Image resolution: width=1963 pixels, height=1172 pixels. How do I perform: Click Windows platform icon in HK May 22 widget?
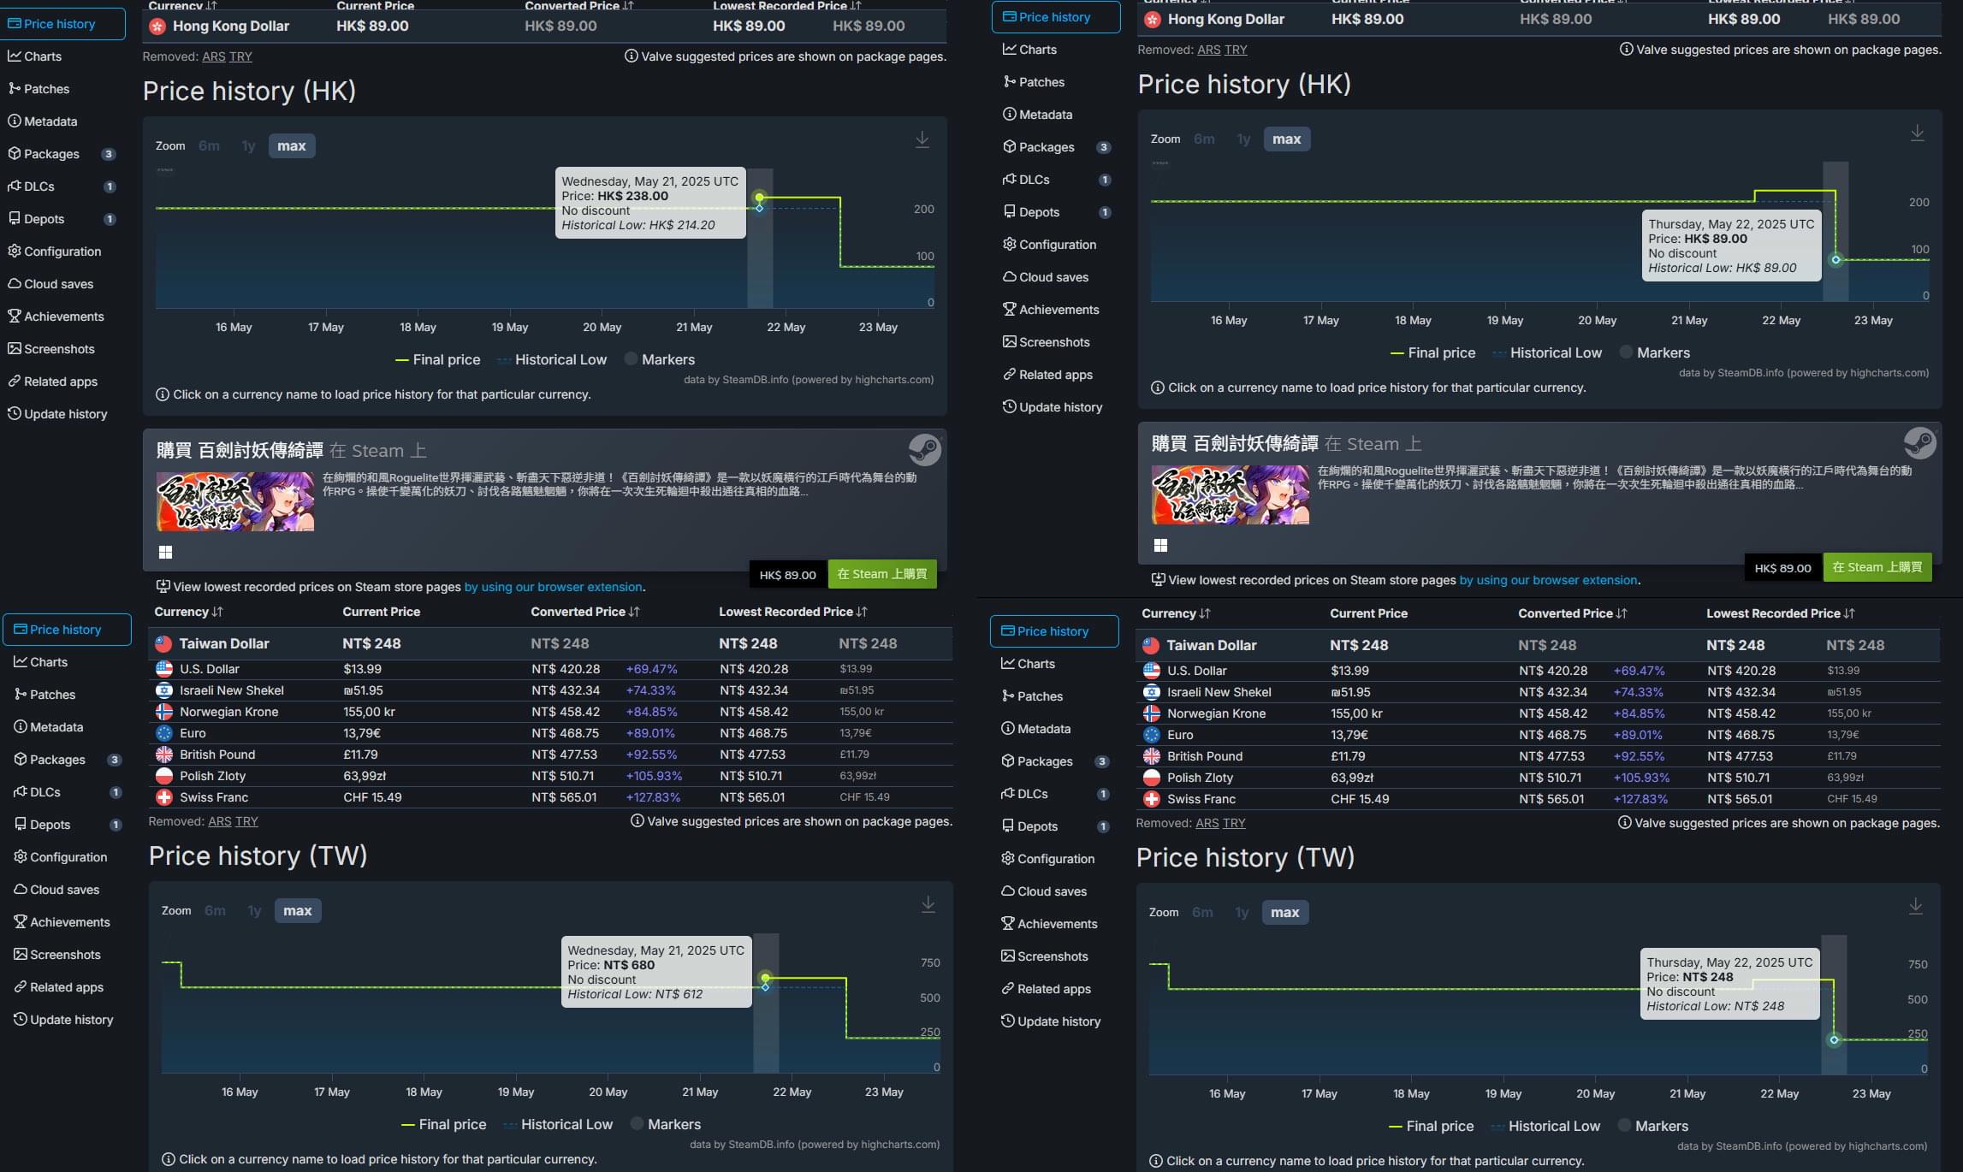(x=1161, y=545)
